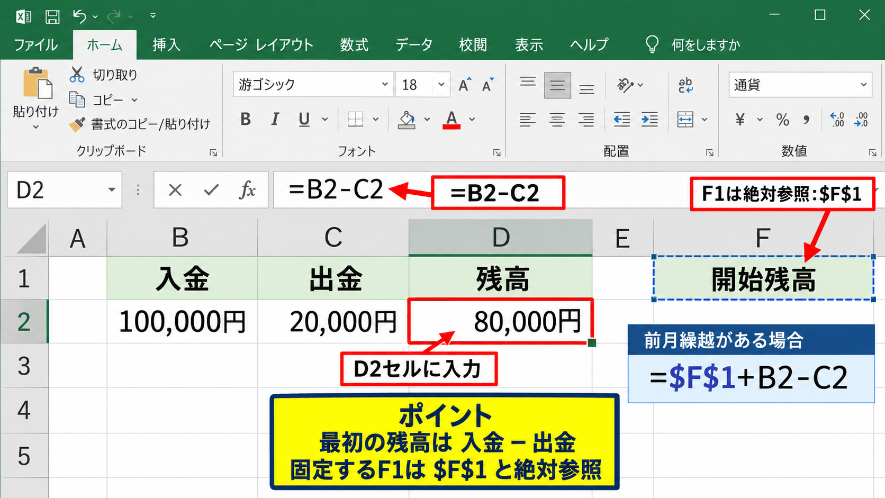Open the font color dropdown arrow
The image size is (885, 498).
[x=472, y=120]
